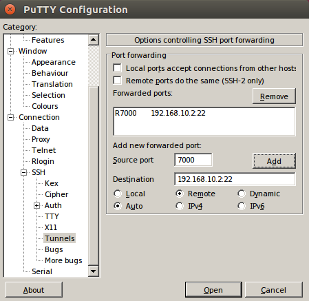
Task: Choose the Dynamic forwarding option
Action: [x=242, y=194]
